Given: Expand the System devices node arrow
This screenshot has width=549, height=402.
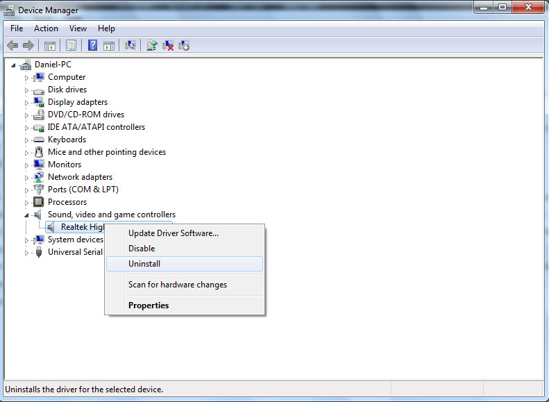Looking at the screenshot, I should 26,240.
